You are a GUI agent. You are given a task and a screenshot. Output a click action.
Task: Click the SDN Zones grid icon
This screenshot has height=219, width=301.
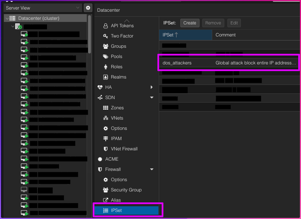tap(105, 108)
